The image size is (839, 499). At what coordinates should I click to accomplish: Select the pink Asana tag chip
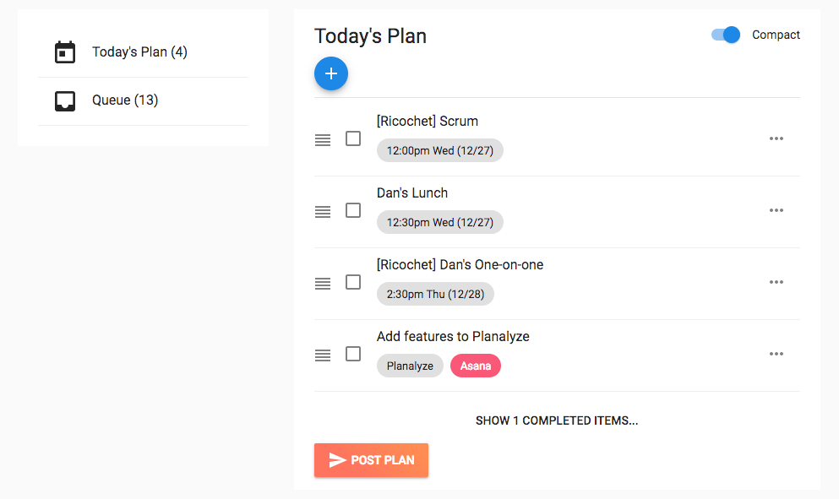point(475,366)
